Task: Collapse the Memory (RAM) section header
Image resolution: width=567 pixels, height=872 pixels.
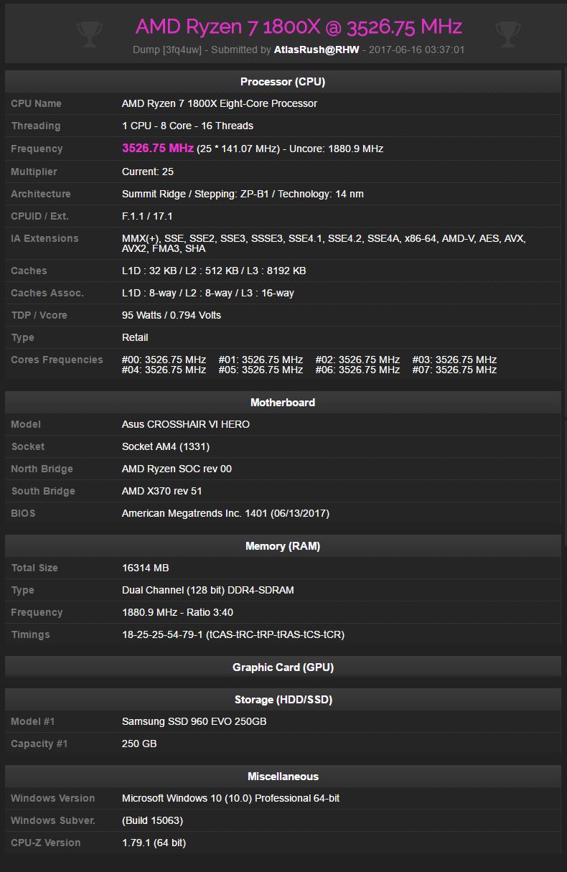Action: tap(283, 546)
